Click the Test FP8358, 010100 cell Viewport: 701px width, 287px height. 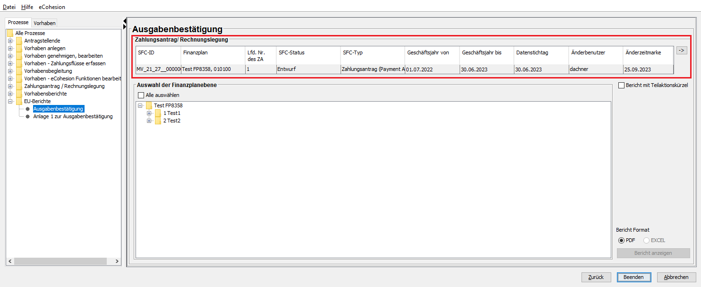pos(213,69)
